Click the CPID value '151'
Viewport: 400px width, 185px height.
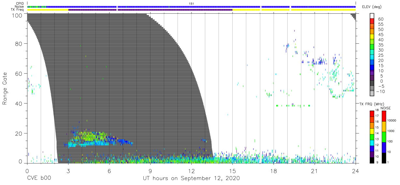point(191,4)
